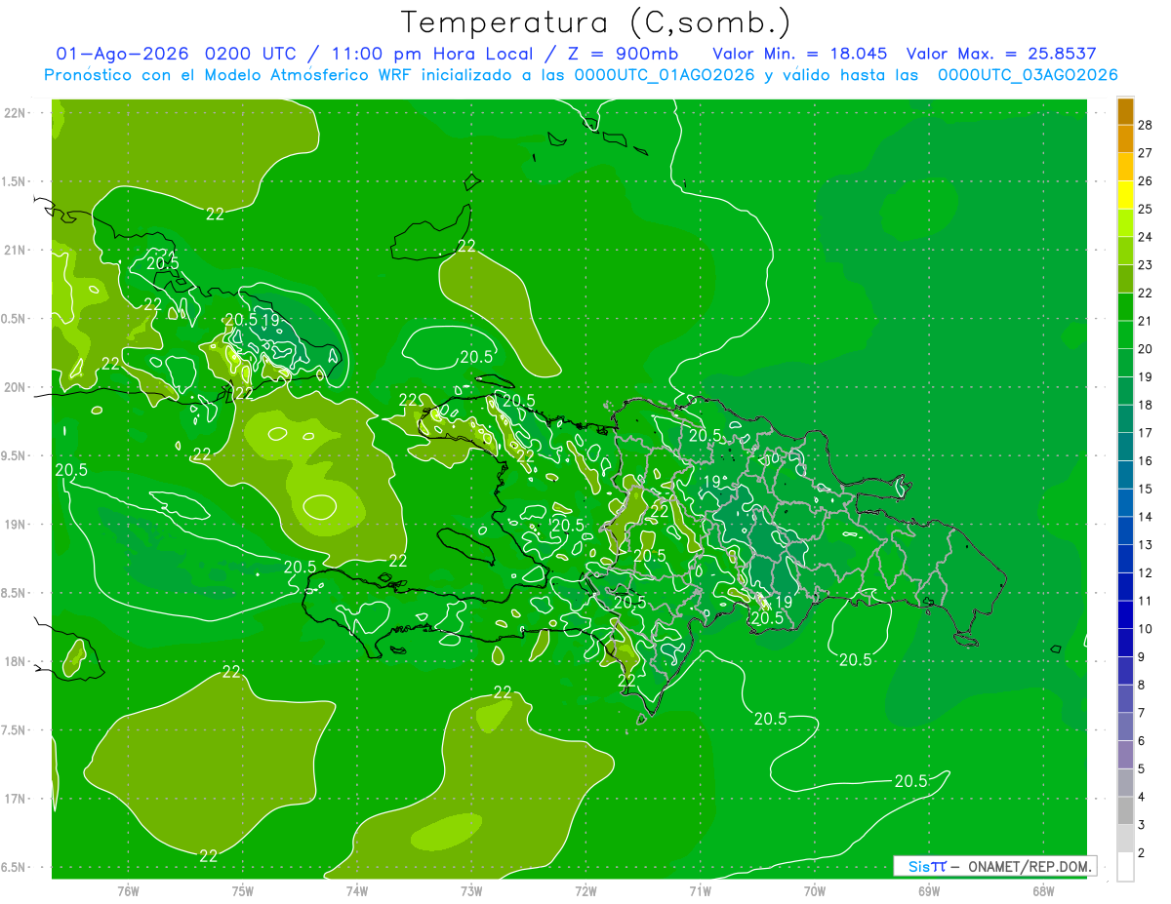This screenshot has width=1171, height=904.
Task: Click the "22N" latitude axis label
Action: pyautogui.click(x=16, y=112)
